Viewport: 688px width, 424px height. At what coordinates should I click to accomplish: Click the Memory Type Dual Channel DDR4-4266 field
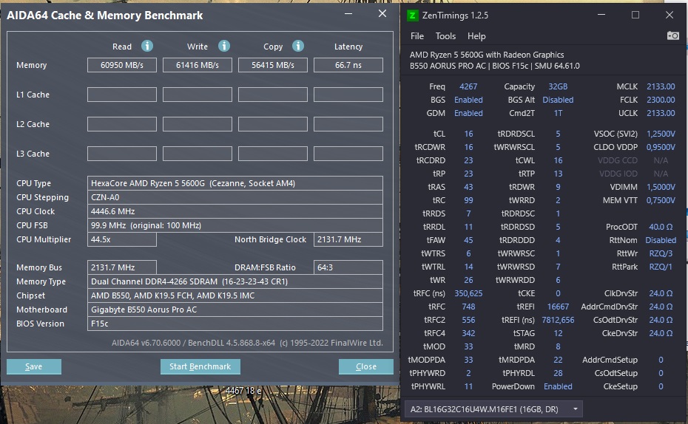[x=235, y=281]
